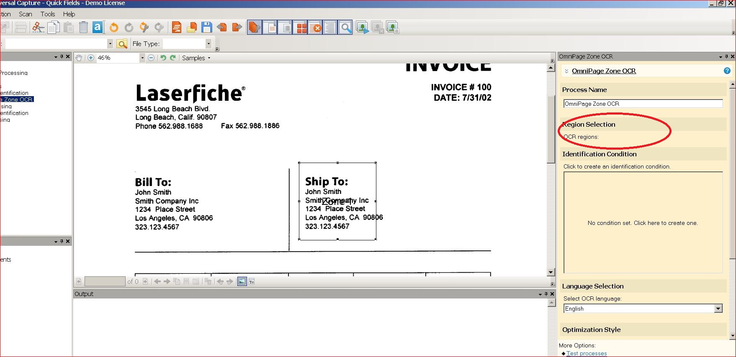This screenshot has height=357, width=736.
Task: Click the Test processes link
Action: [x=587, y=354]
